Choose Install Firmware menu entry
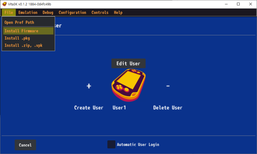The width and height of the screenshot is (257, 154). pyautogui.click(x=28, y=31)
